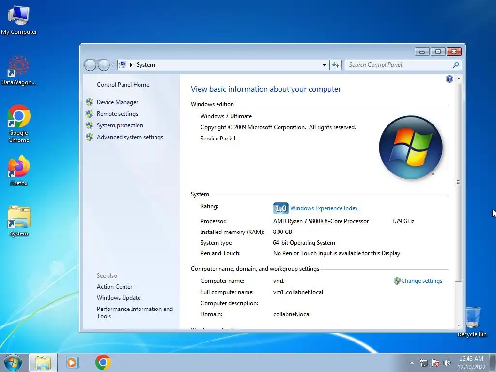Click the collabnet.local domain value

(292, 314)
